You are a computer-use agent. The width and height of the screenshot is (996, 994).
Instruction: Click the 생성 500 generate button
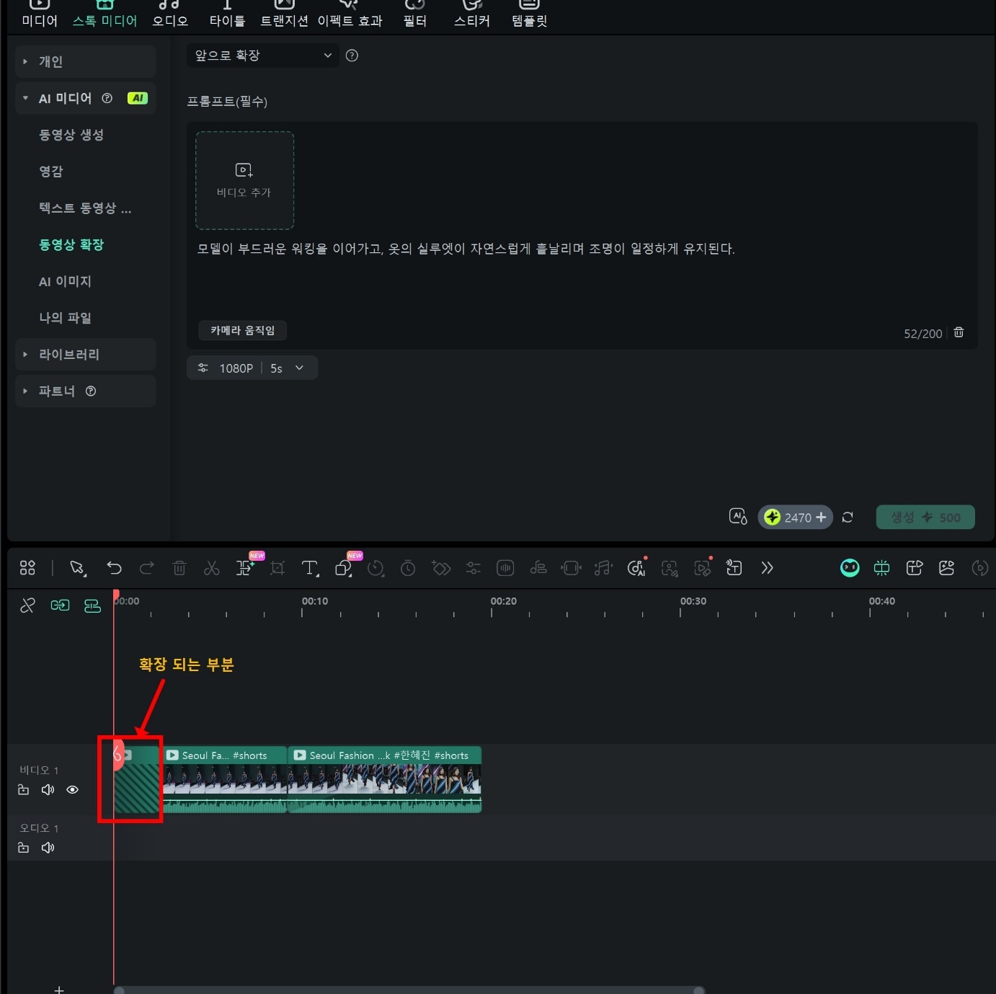[925, 517]
